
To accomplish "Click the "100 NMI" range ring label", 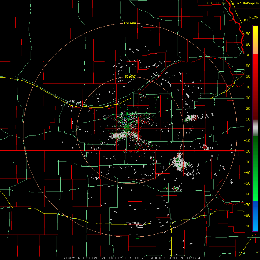I will (x=130, y=23).
